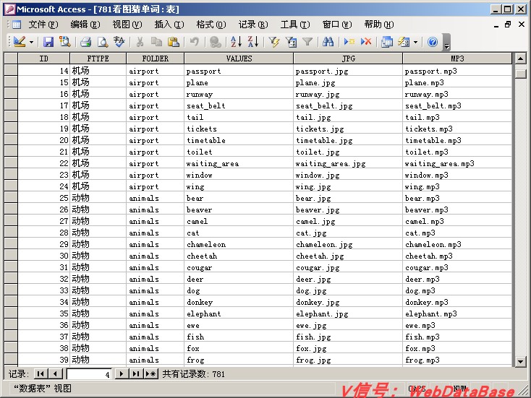Open the 编辑 menu

[85, 25]
